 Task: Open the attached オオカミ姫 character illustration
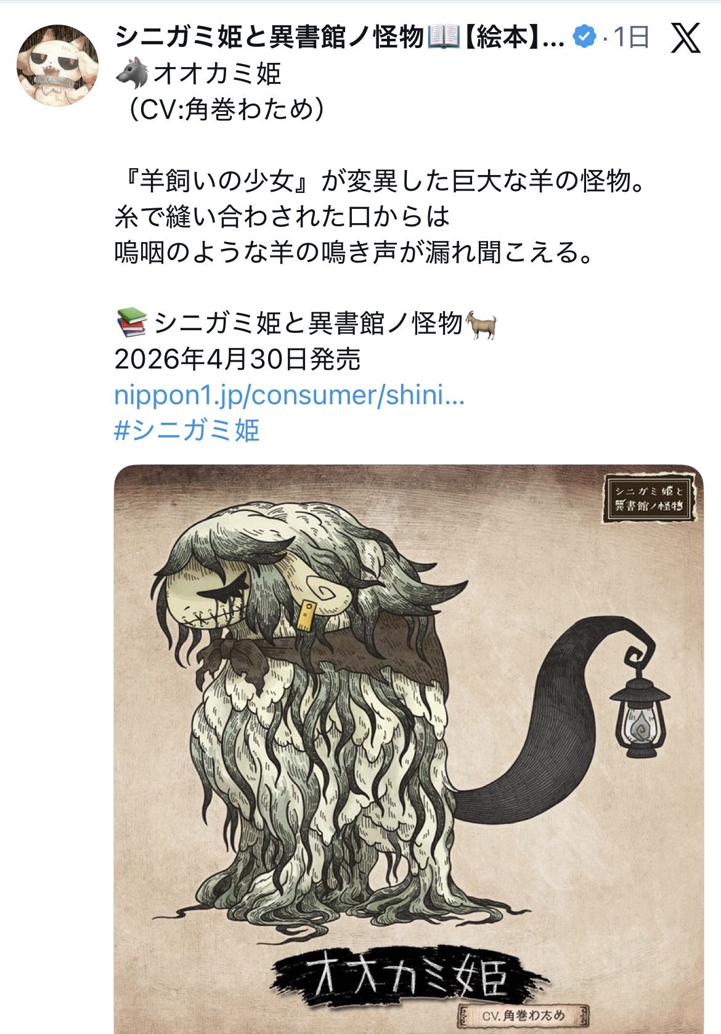tap(409, 749)
